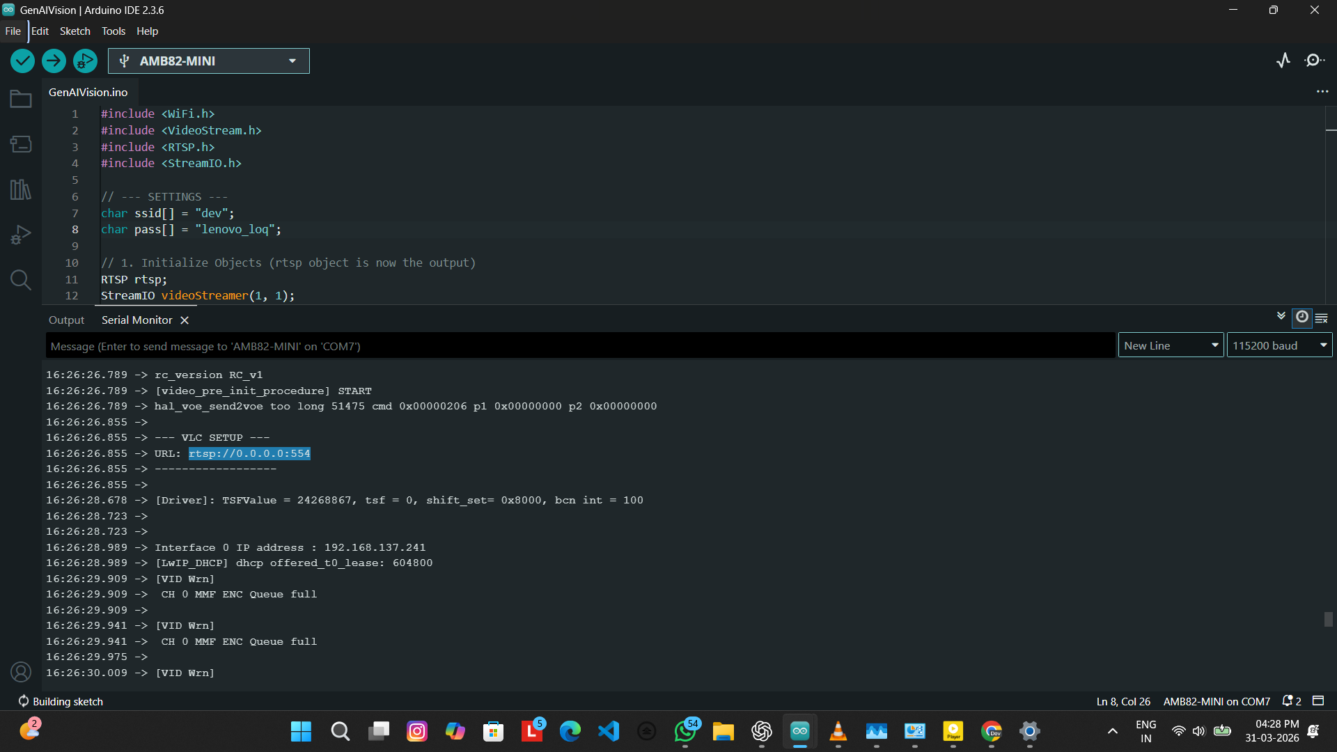1337x752 pixels.
Task: Open Serial Plotter waveform icon
Action: (x=1283, y=61)
